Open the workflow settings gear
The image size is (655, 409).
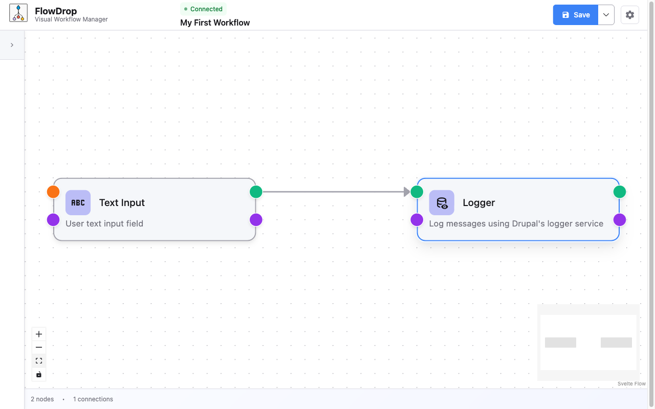pos(629,14)
